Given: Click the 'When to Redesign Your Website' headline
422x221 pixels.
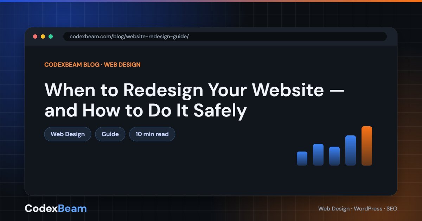Looking at the screenshot, I should 194,100.
